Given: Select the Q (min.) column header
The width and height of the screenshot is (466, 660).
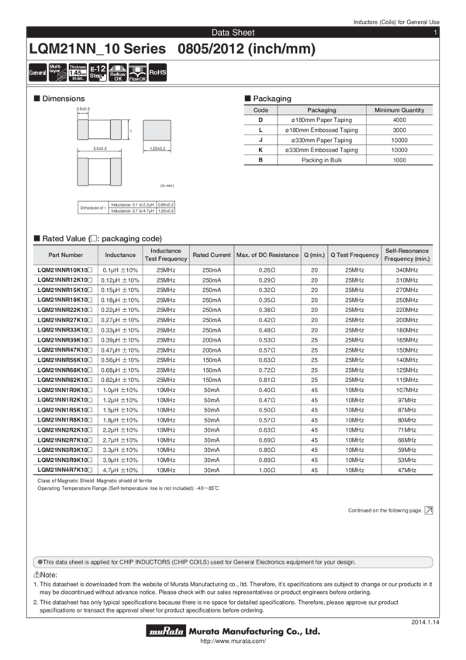Looking at the screenshot, I should coord(314,255).
